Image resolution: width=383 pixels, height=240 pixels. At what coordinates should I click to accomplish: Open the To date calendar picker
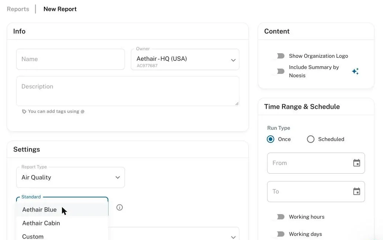[x=357, y=192]
